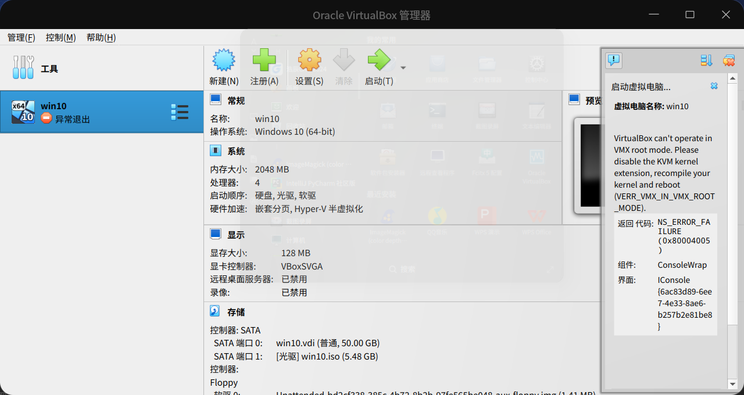Dismiss the 启动虚拟电脑 notification
The image size is (744, 395).
click(714, 86)
